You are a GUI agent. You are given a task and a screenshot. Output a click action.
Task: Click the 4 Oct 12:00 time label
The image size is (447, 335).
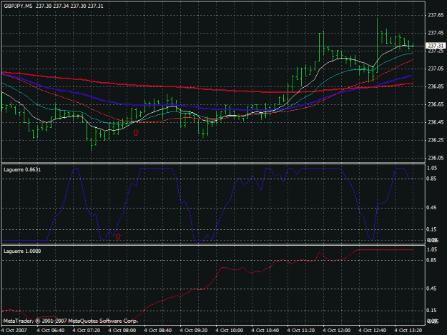point(337,331)
